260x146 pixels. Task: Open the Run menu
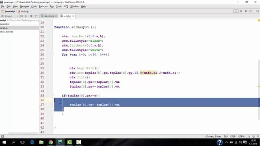52,6
